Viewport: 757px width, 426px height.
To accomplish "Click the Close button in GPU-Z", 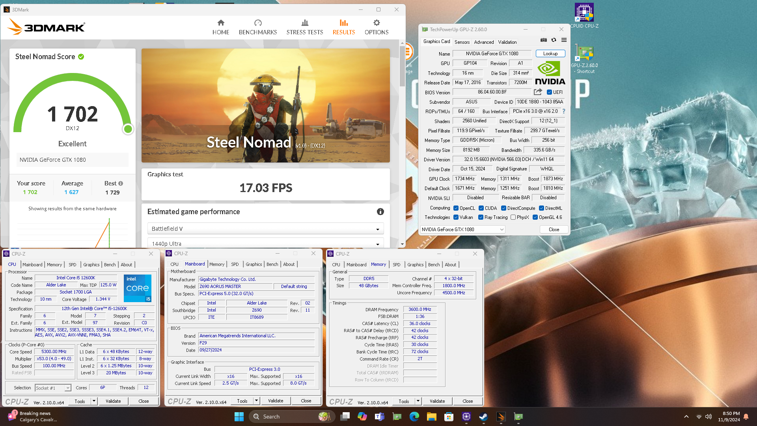I will tap(554, 230).
